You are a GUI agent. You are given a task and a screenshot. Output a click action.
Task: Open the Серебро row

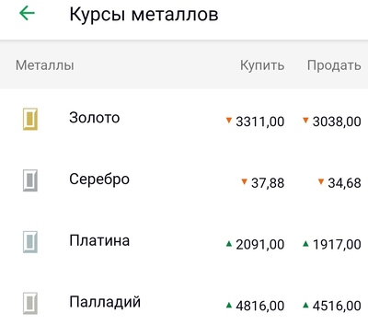click(x=184, y=180)
